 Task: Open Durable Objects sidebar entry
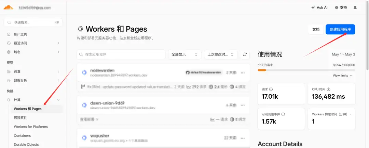point(26,145)
